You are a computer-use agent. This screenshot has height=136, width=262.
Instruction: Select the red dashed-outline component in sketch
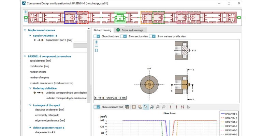(82, 17)
